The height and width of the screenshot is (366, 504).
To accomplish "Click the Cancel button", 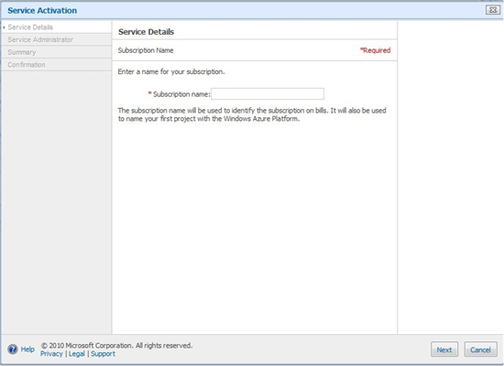I will point(480,350).
